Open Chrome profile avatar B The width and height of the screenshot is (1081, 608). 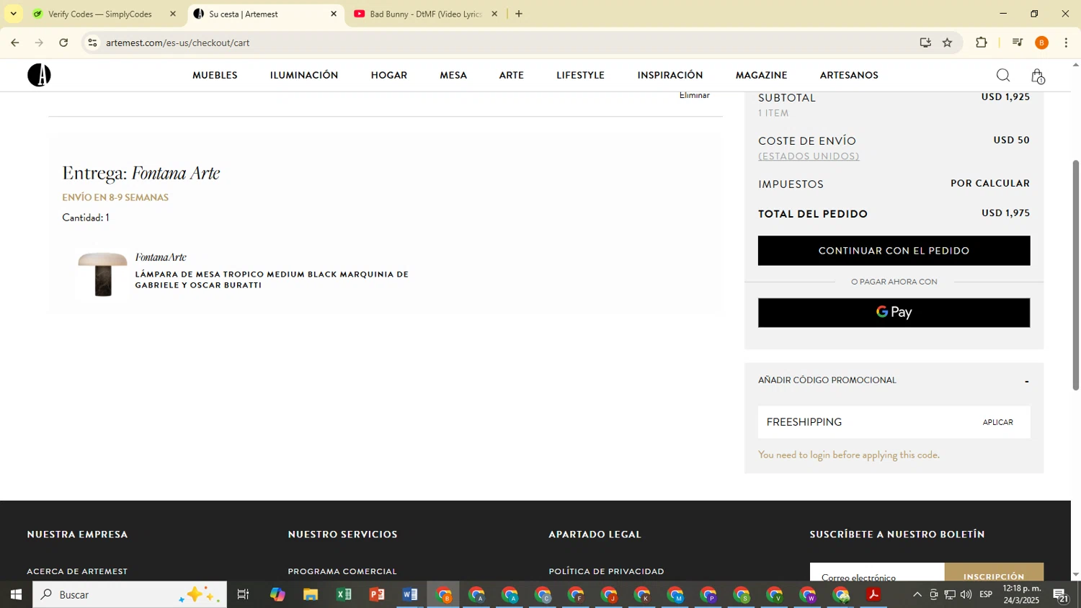point(1041,43)
